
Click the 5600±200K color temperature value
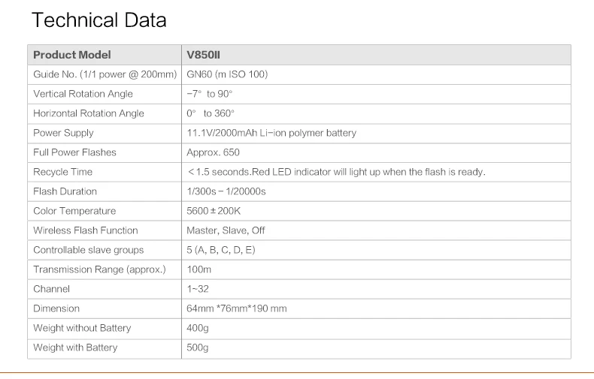tap(214, 211)
